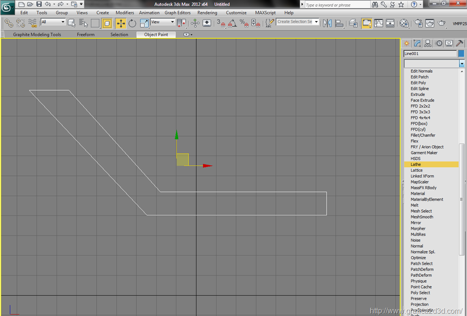Toggle the Graphite Modeling Tools ribbon button
Viewport: 467px width, 316px height.
[x=367, y=23]
